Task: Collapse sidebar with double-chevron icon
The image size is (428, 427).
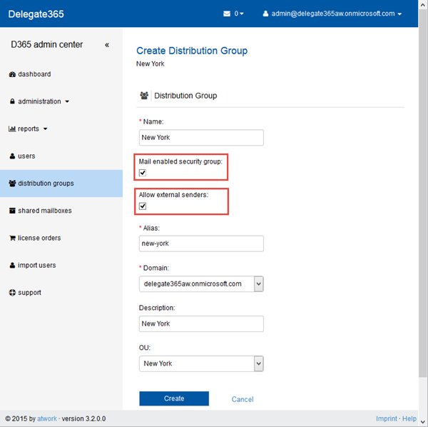Action: click(107, 45)
